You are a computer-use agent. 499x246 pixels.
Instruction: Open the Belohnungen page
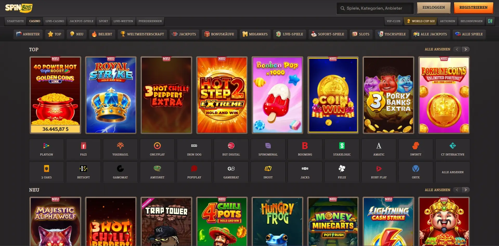pos(471,21)
